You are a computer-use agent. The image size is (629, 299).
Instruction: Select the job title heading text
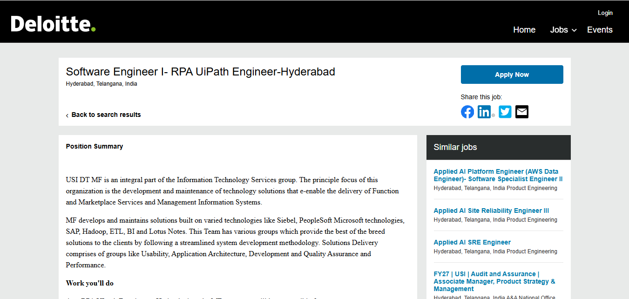point(201,72)
